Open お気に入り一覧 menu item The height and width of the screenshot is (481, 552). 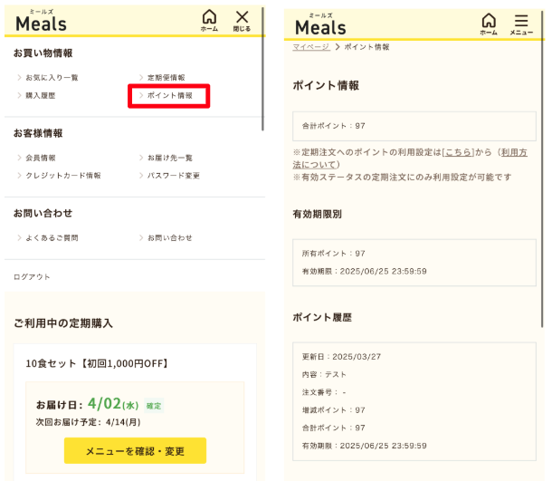[52, 78]
